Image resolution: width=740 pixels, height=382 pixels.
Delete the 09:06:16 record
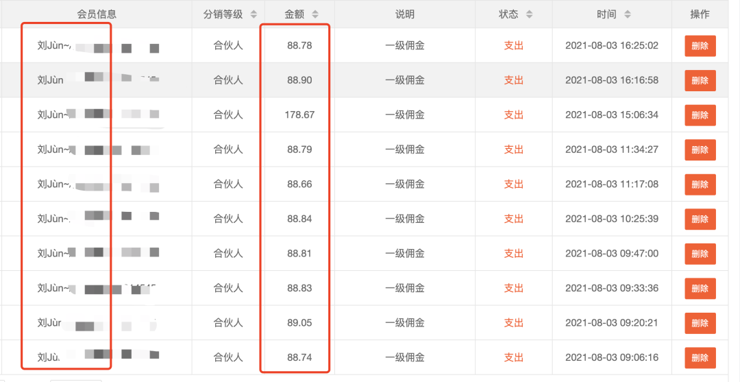pyautogui.click(x=700, y=357)
